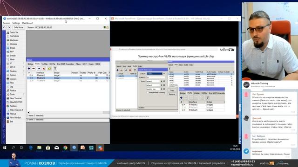
Task: Open Microsoft Edge from taskbar
Action: (x=31, y=148)
